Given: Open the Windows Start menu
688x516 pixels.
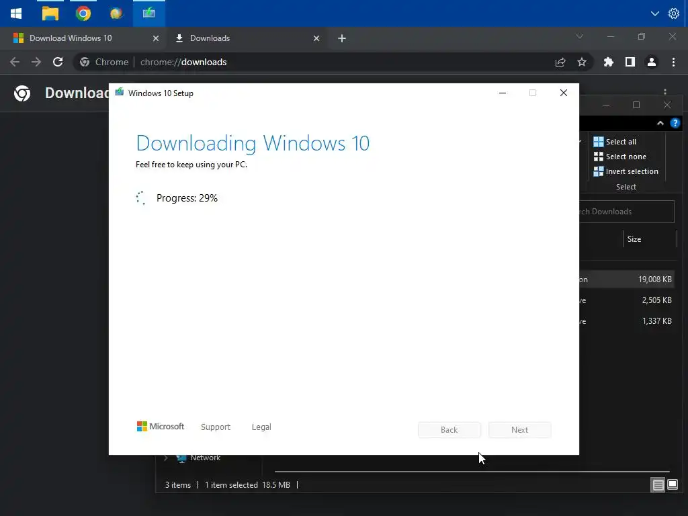Looking at the screenshot, I should point(16,13).
